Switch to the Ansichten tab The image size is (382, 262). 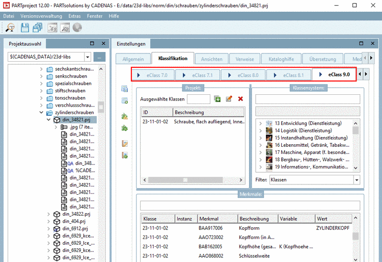click(211, 59)
